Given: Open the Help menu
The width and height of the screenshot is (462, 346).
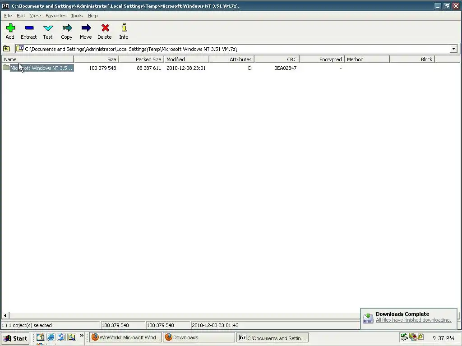Looking at the screenshot, I should point(92,16).
